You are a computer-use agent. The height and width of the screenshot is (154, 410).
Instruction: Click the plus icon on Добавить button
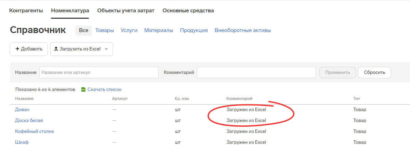[x=17, y=49]
